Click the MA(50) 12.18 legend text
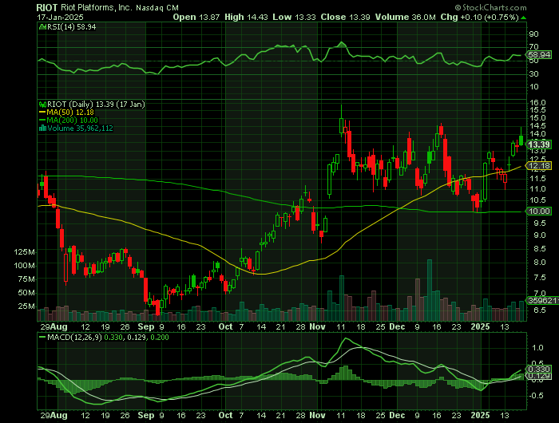This screenshot has height=423, width=559. (70, 113)
